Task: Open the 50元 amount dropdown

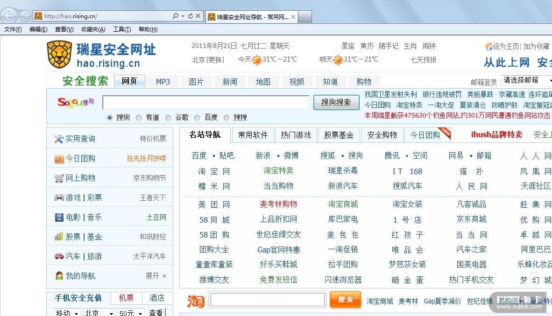Action: [x=131, y=312]
